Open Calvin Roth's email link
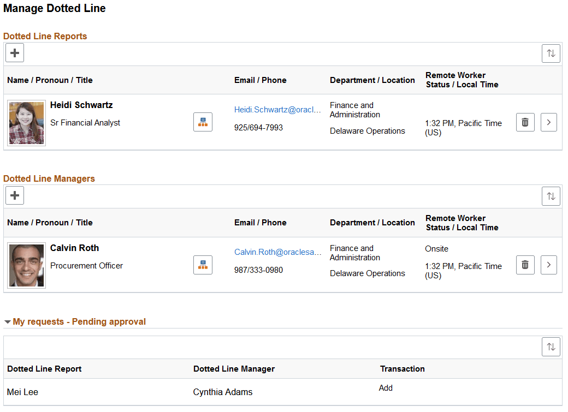This screenshot has height=412, width=568. point(278,252)
